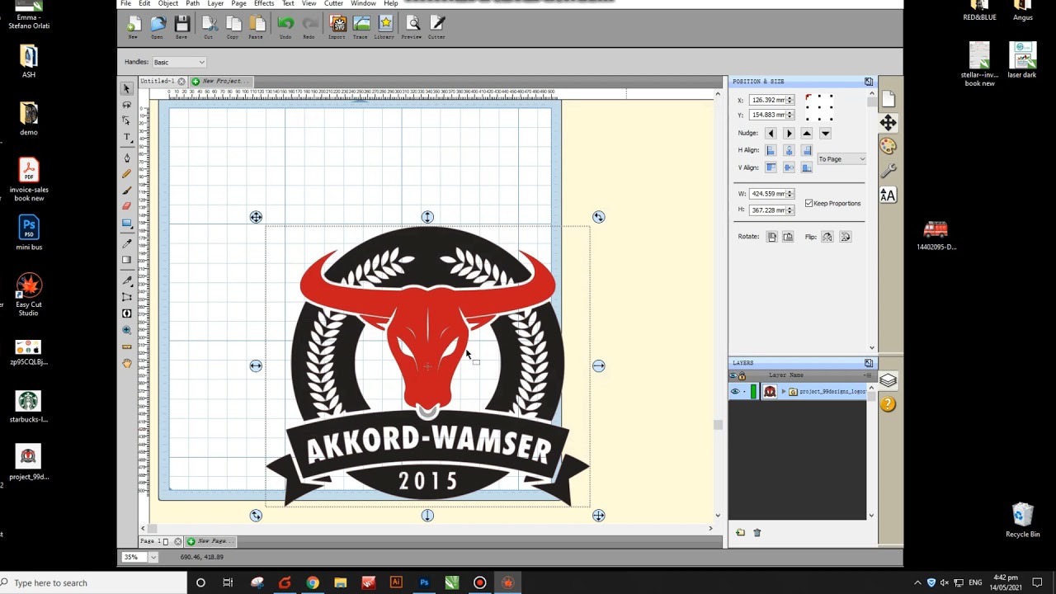The width and height of the screenshot is (1056, 594).
Task: Select top-left anchor point in reference grid
Action: (x=808, y=97)
